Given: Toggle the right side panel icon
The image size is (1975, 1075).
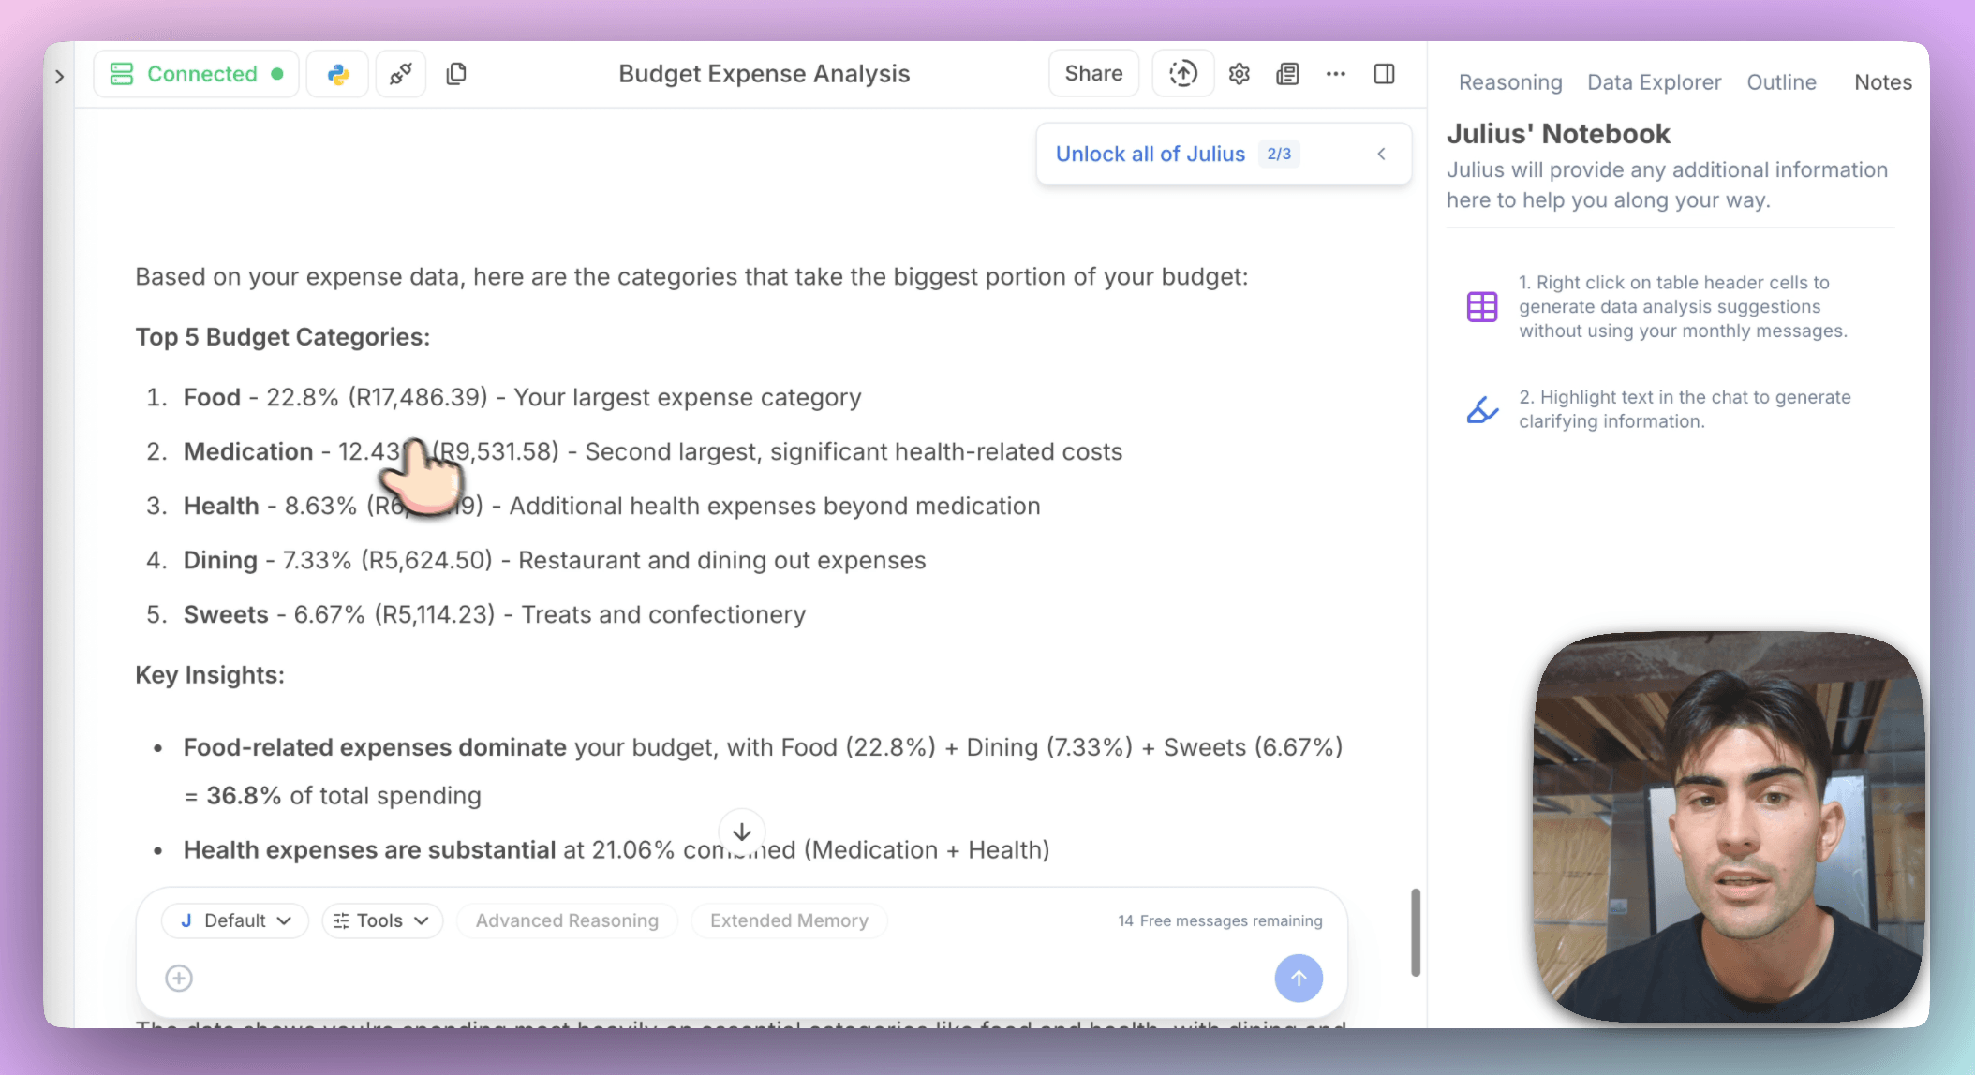Looking at the screenshot, I should [1385, 73].
